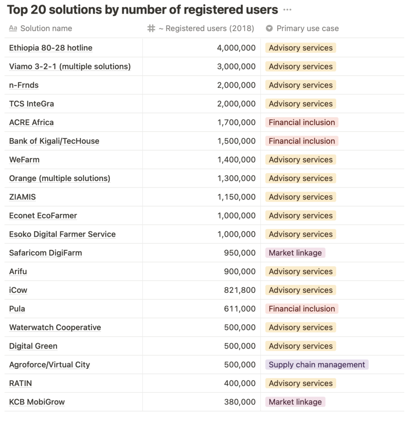Image resolution: width=411 pixels, height=423 pixels.
Task: Select the WeFarm row name
Action: [24, 159]
